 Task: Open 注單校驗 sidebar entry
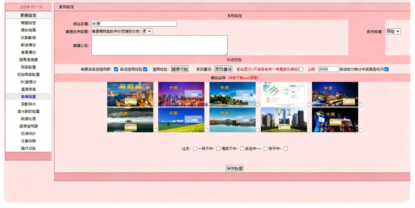[28, 141]
